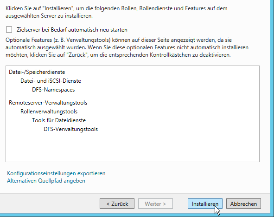
Task: Select Datei- und iSCSI-Dienste entry
Action: tap(51, 81)
